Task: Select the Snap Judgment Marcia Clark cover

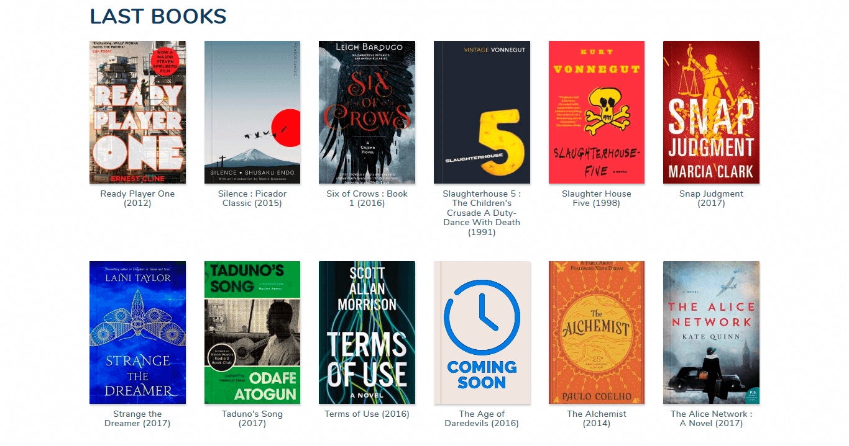Action: coord(711,112)
